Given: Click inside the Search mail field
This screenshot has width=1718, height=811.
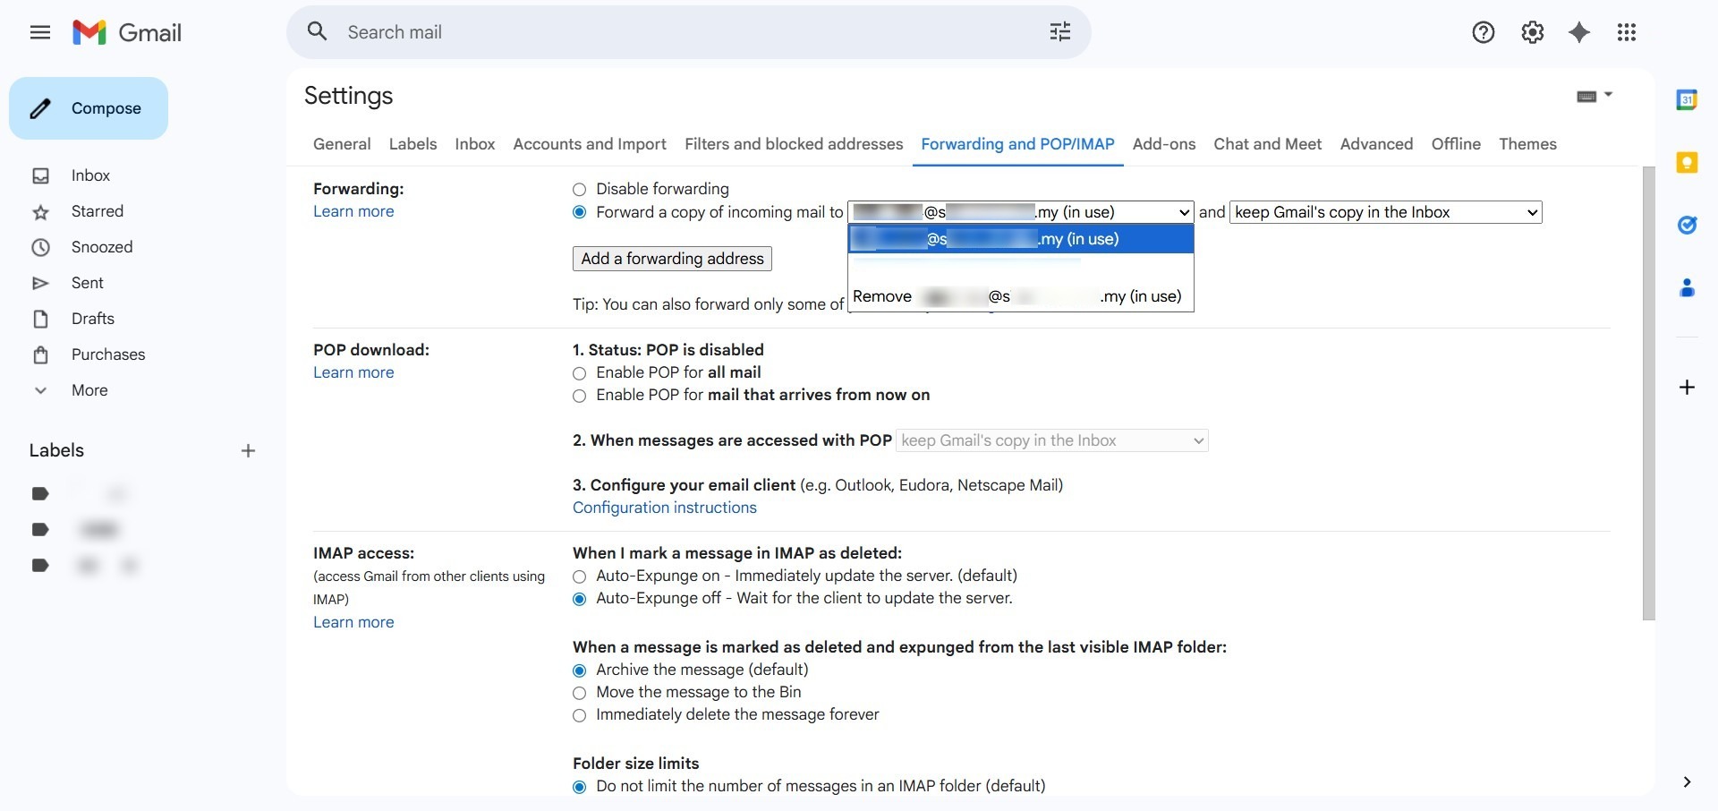Looking at the screenshot, I should point(626,32).
